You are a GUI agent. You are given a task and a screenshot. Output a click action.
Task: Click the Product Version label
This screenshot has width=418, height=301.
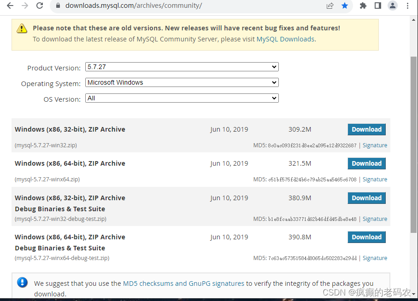[54, 68]
